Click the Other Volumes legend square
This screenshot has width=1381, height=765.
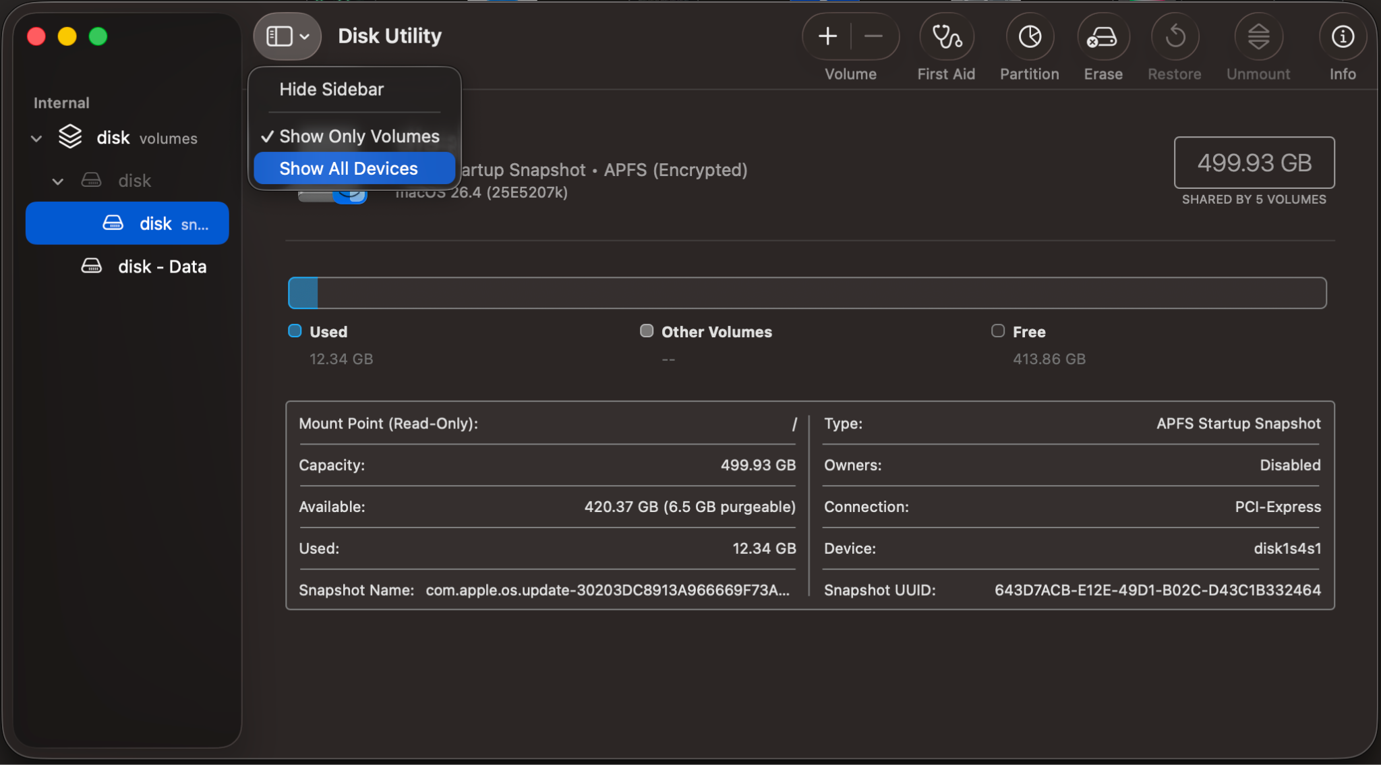click(x=647, y=331)
